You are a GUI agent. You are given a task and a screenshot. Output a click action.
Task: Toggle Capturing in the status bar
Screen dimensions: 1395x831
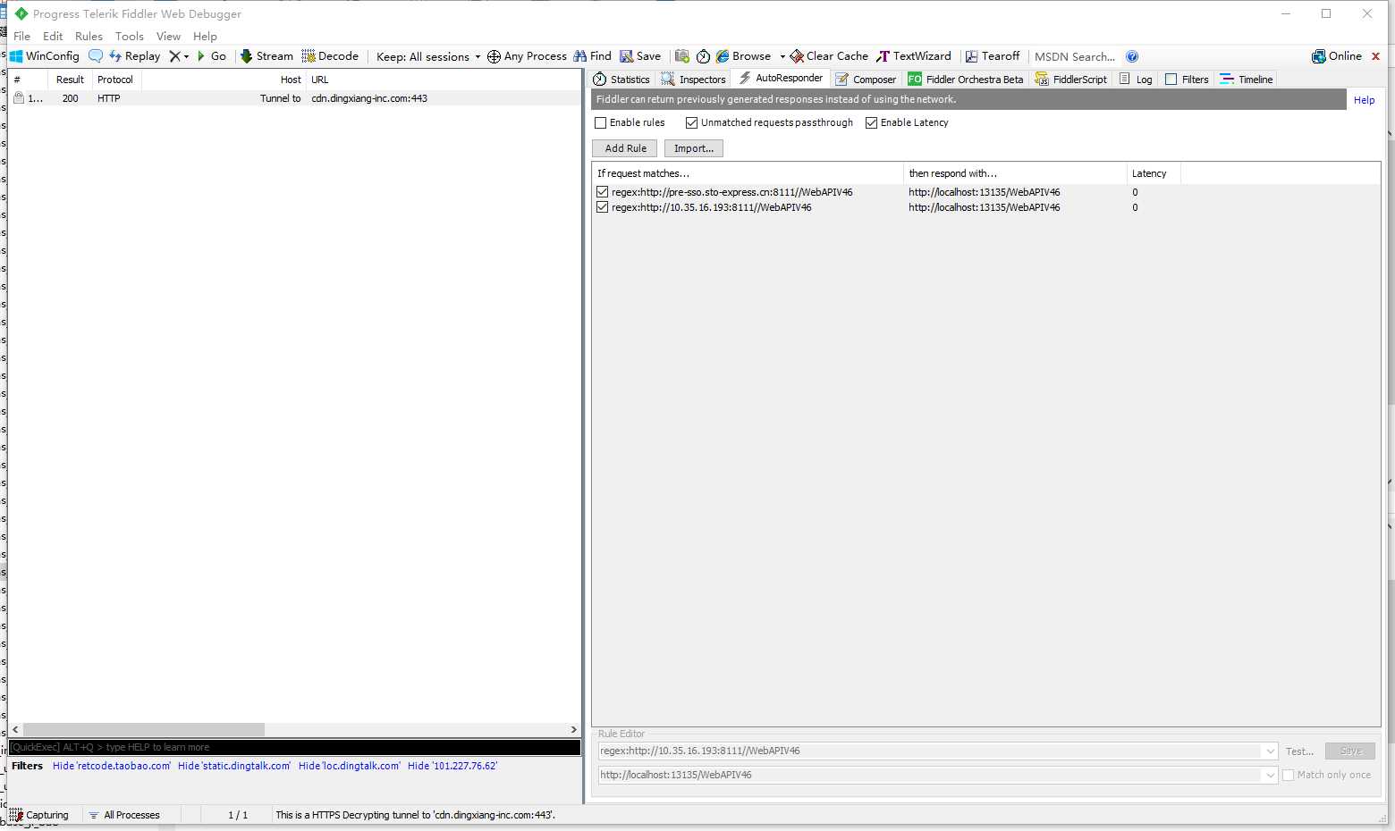pyautogui.click(x=39, y=815)
